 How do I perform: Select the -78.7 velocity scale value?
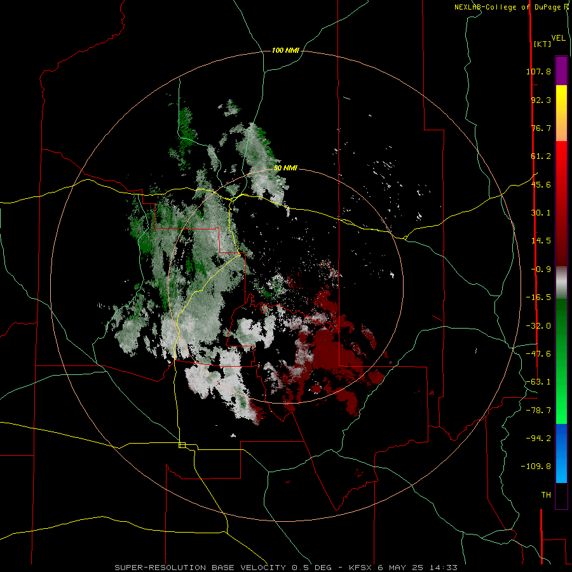point(538,411)
